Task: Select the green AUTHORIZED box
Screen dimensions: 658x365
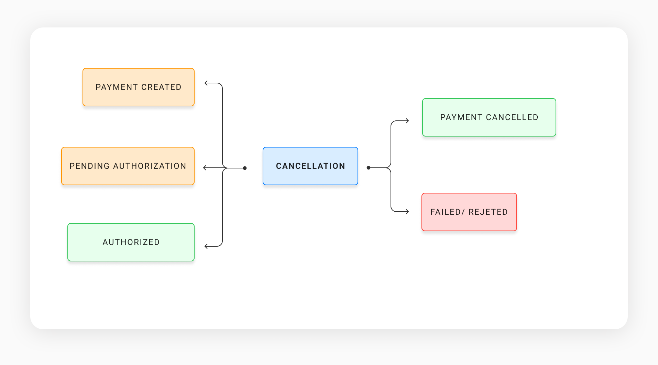Action: coord(131,242)
